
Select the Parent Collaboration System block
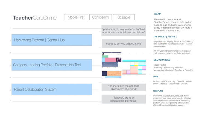click(52, 89)
